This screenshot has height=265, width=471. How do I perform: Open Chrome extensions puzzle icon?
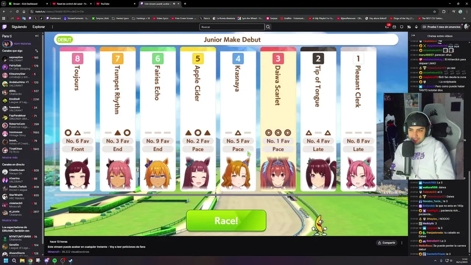click(443, 11)
